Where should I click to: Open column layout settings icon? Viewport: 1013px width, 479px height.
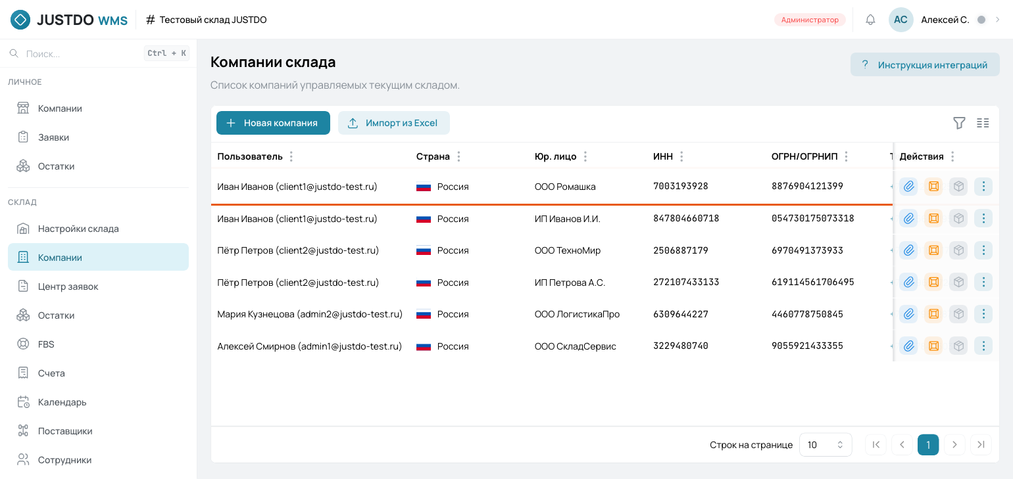(983, 123)
